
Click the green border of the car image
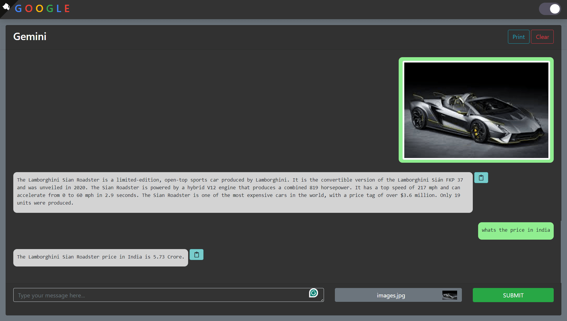(401, 110)
